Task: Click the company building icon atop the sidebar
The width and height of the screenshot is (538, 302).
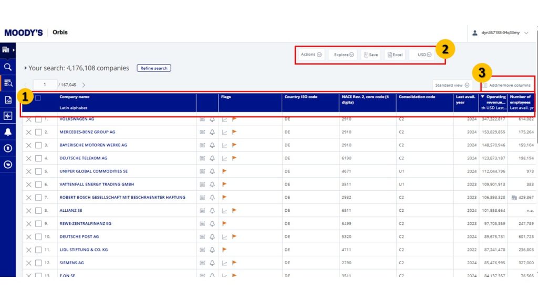Action: click(5, 50)
